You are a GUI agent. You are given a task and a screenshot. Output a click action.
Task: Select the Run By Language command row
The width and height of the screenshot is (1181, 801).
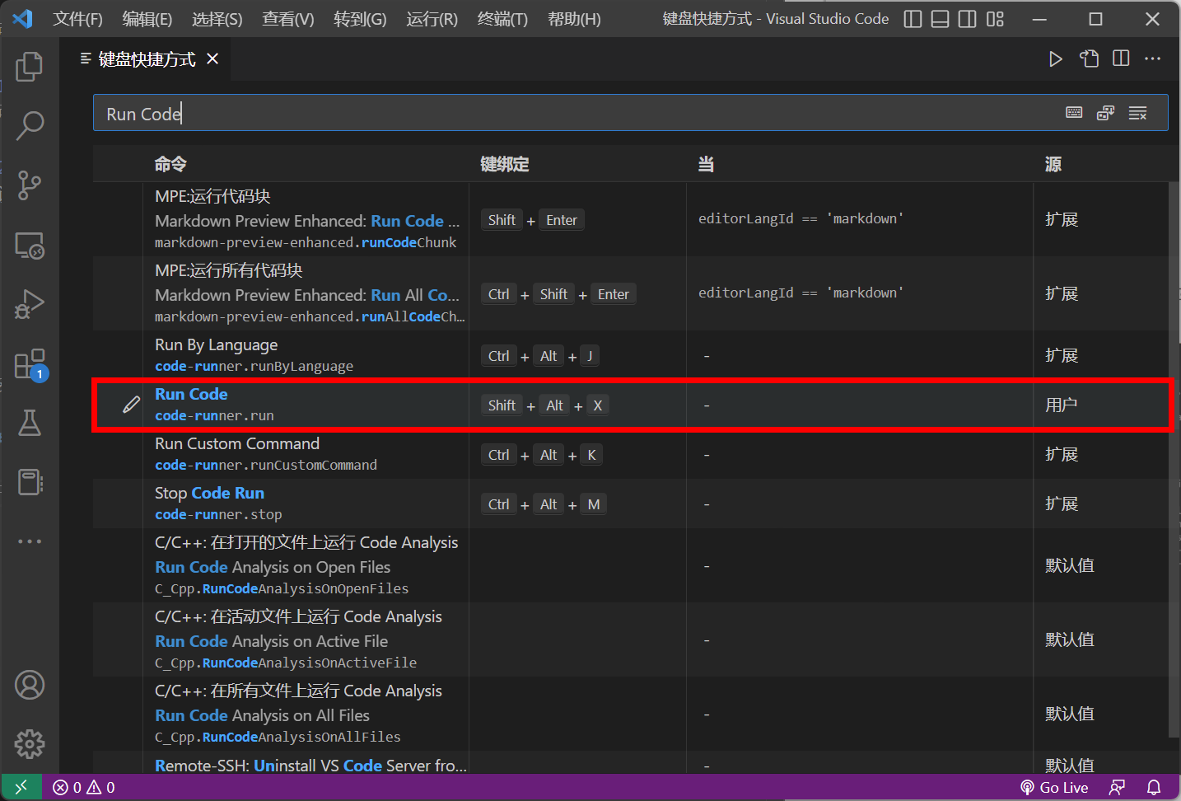(631, 355)
